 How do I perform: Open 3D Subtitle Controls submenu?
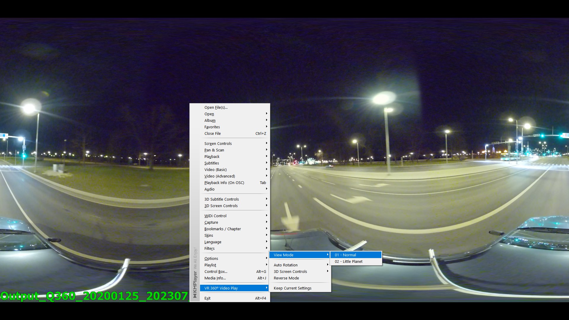[x=234, y=199]
